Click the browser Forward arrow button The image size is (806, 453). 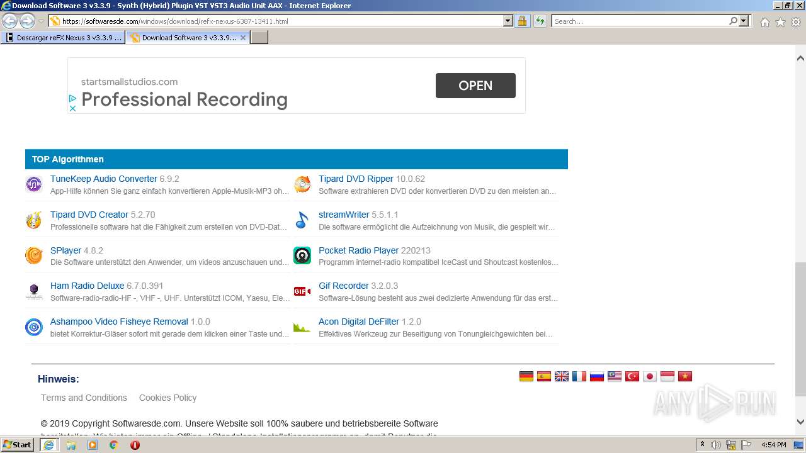pyautogui.click(x=27, y=21)
